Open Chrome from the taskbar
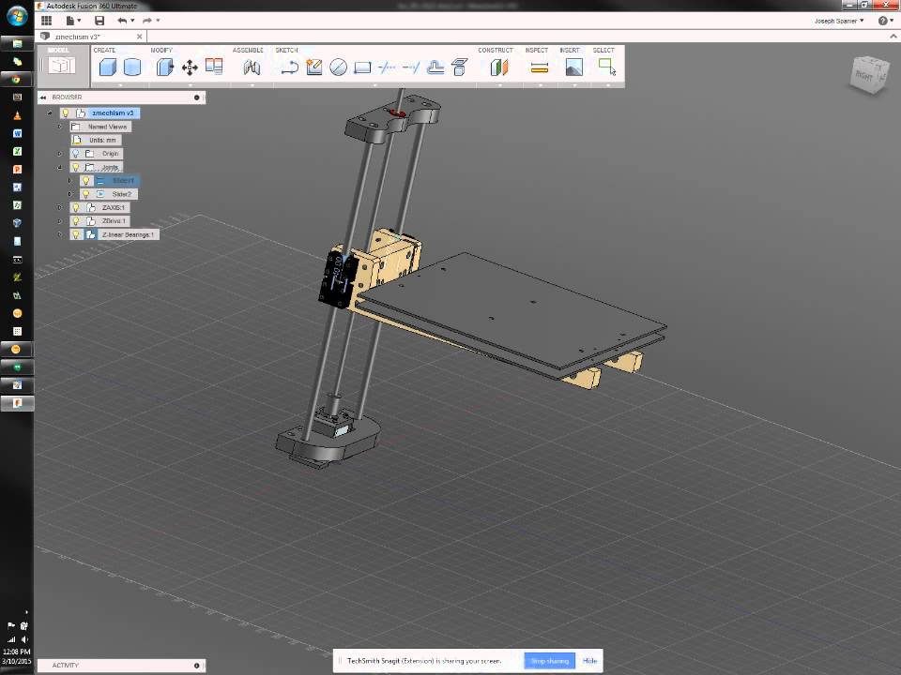 [17, 79]
